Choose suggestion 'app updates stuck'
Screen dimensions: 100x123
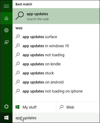(56, 73)
